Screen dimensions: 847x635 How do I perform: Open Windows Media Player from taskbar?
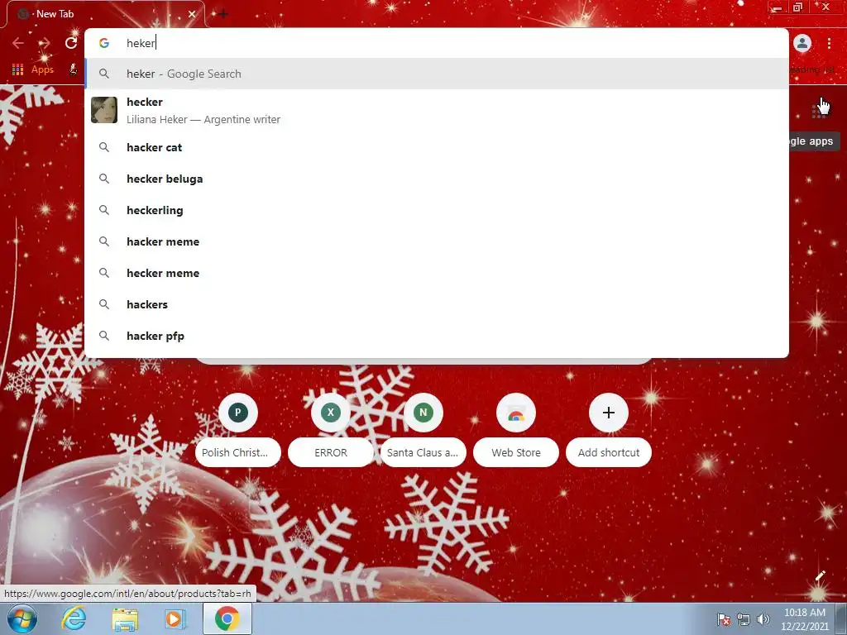[175, 618]
